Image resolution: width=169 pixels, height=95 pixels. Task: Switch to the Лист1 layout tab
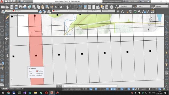click(12, 89)
